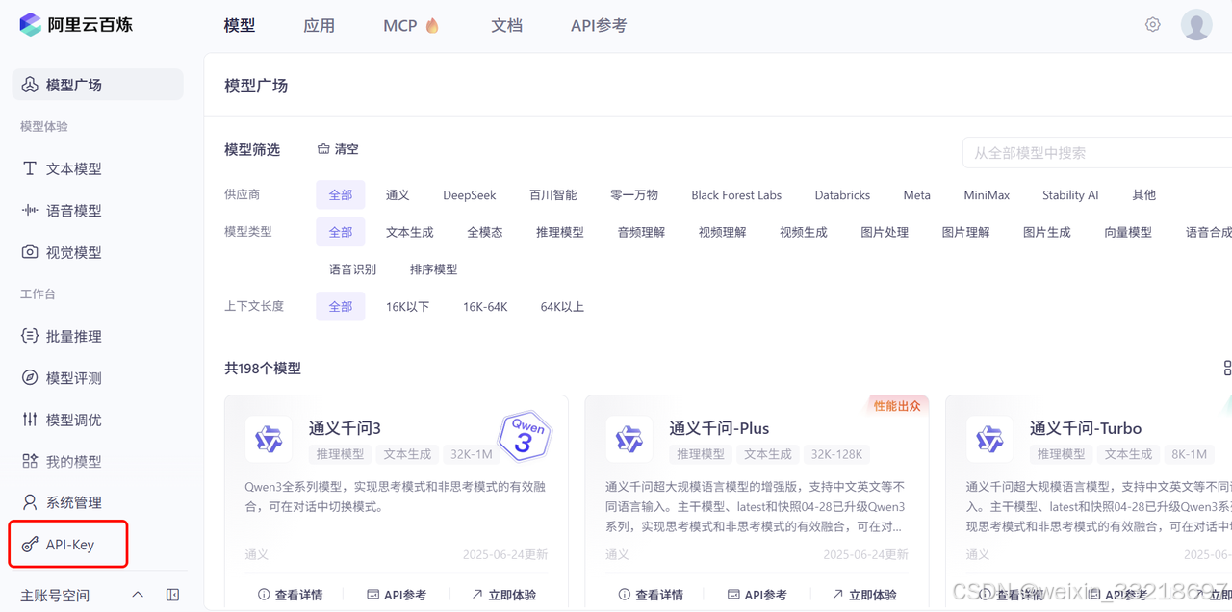Focus the 从全部模型中搜索 search field
This screenshot has height=612, width=1232.
[x=1097, y=153]
